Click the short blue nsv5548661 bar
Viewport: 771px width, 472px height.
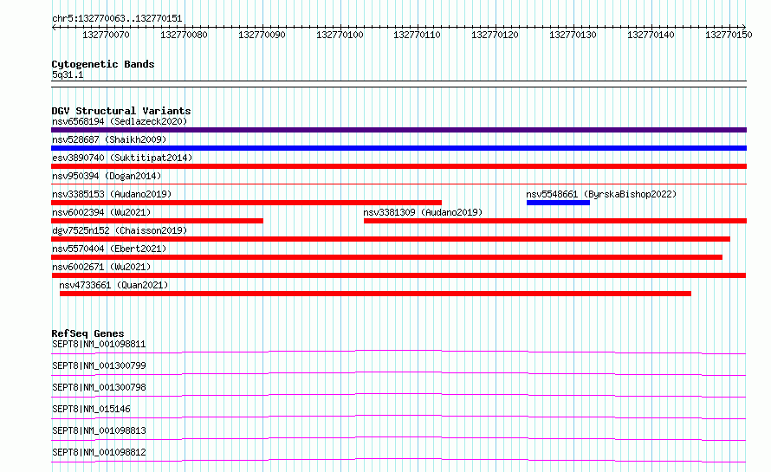558,203
